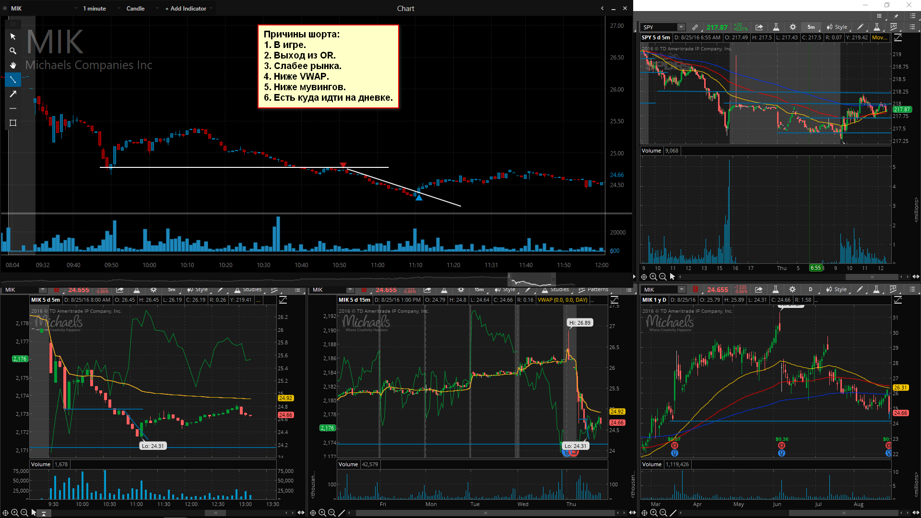Select the arrow drawing tool
This screenshot has width=921, height=518.
(x=13, y=94)
